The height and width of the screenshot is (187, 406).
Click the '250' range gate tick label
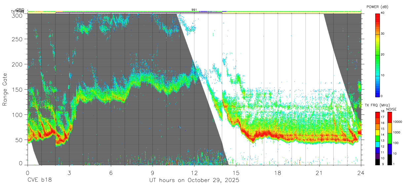coord(18,39)
